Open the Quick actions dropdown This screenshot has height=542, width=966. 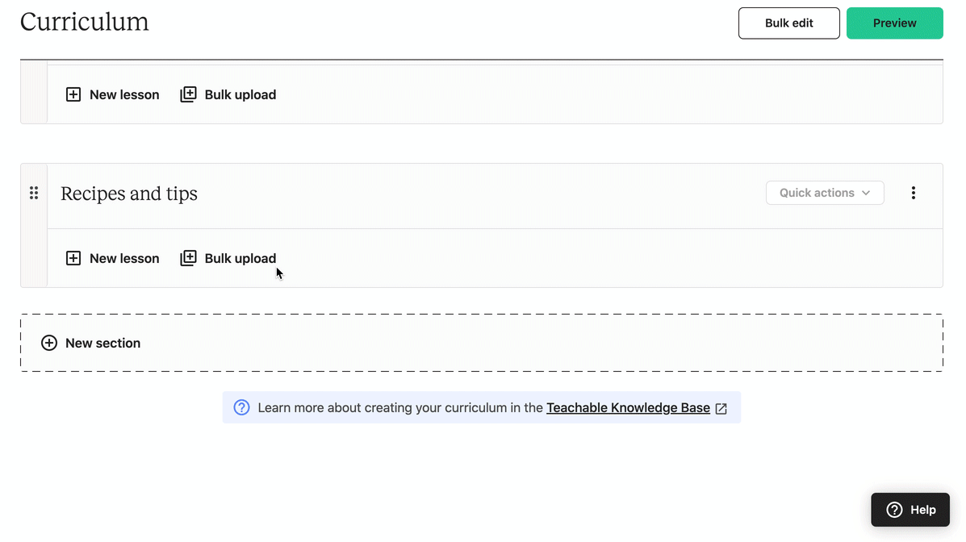point(825,193)
